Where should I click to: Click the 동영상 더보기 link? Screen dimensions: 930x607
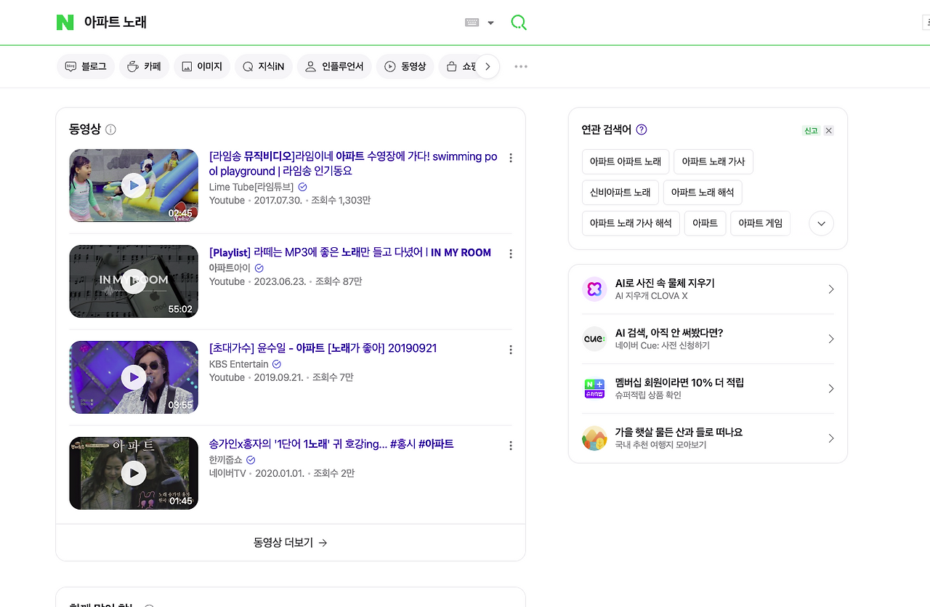point(290,542)
